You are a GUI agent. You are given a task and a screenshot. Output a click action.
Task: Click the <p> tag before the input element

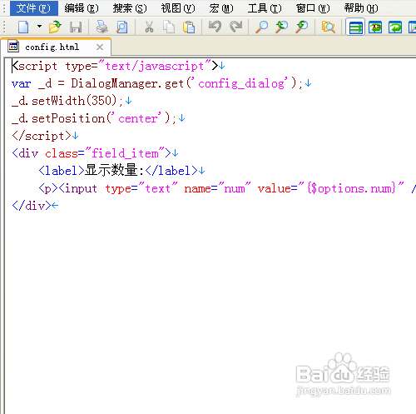pyautogui.click(x=48, y=188)
